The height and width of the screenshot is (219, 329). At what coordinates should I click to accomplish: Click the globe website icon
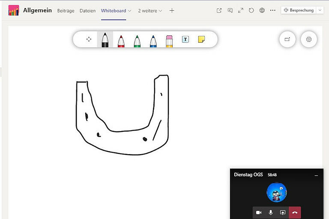262,10
